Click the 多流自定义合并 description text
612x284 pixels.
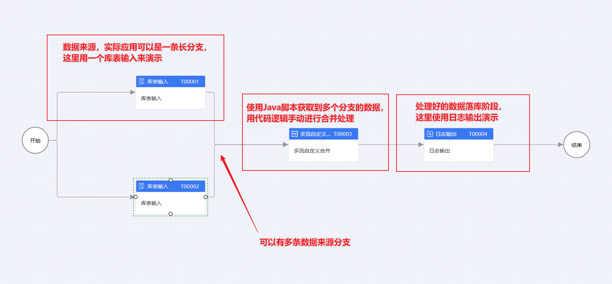tap(312, 151)
